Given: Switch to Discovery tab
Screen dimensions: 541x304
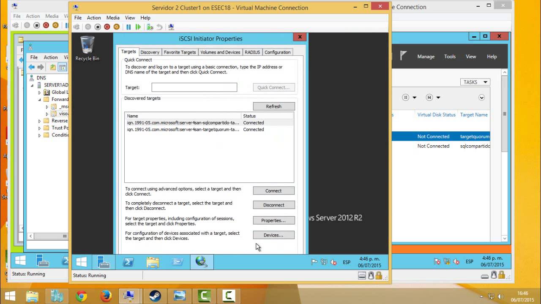Looking at the screenshot, I should coord(150,52).
